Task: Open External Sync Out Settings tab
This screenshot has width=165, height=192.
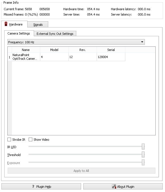Action: (55, 34)
